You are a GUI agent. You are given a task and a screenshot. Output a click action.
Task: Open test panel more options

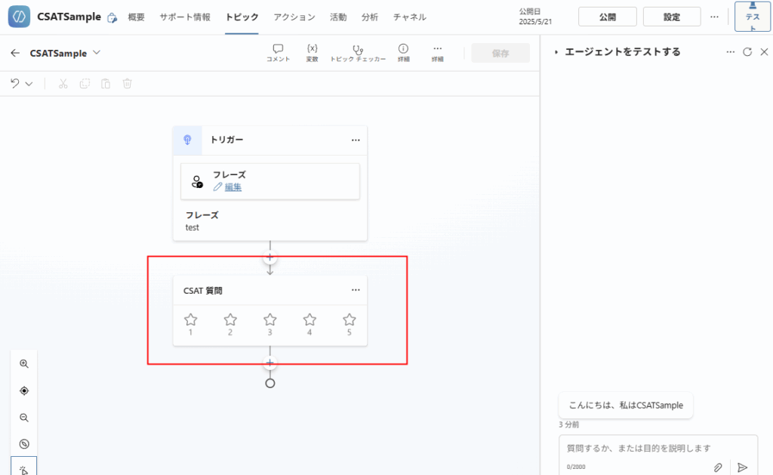(x=730, y=52)
